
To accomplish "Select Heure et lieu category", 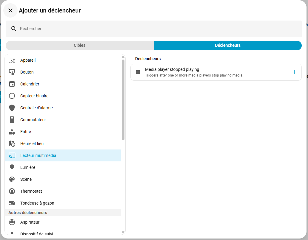I will coord(32,144).
